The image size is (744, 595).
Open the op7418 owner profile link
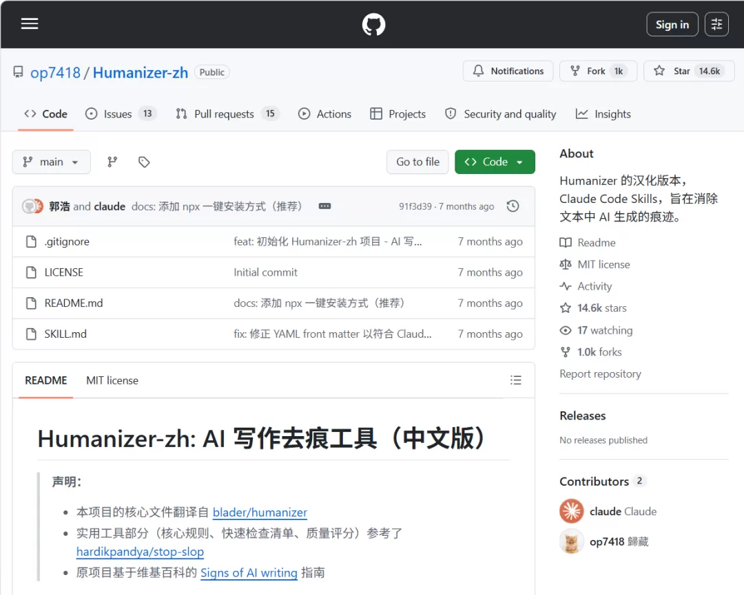(55, 72)
